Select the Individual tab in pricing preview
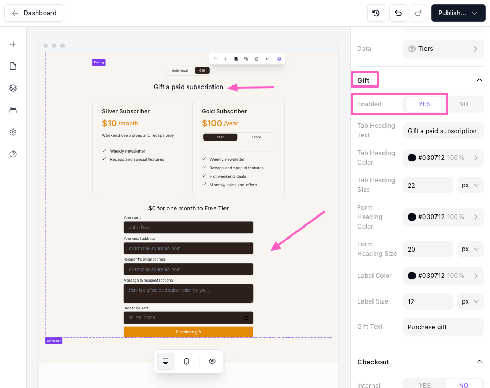 click(180, 70)
